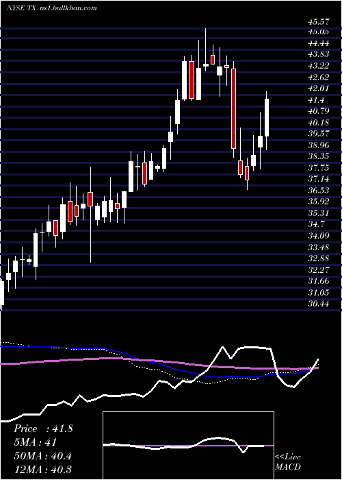This screenshot has width=342, height=480.
Task: Select the 45.57 price axis label
Action: pos(318,22)
